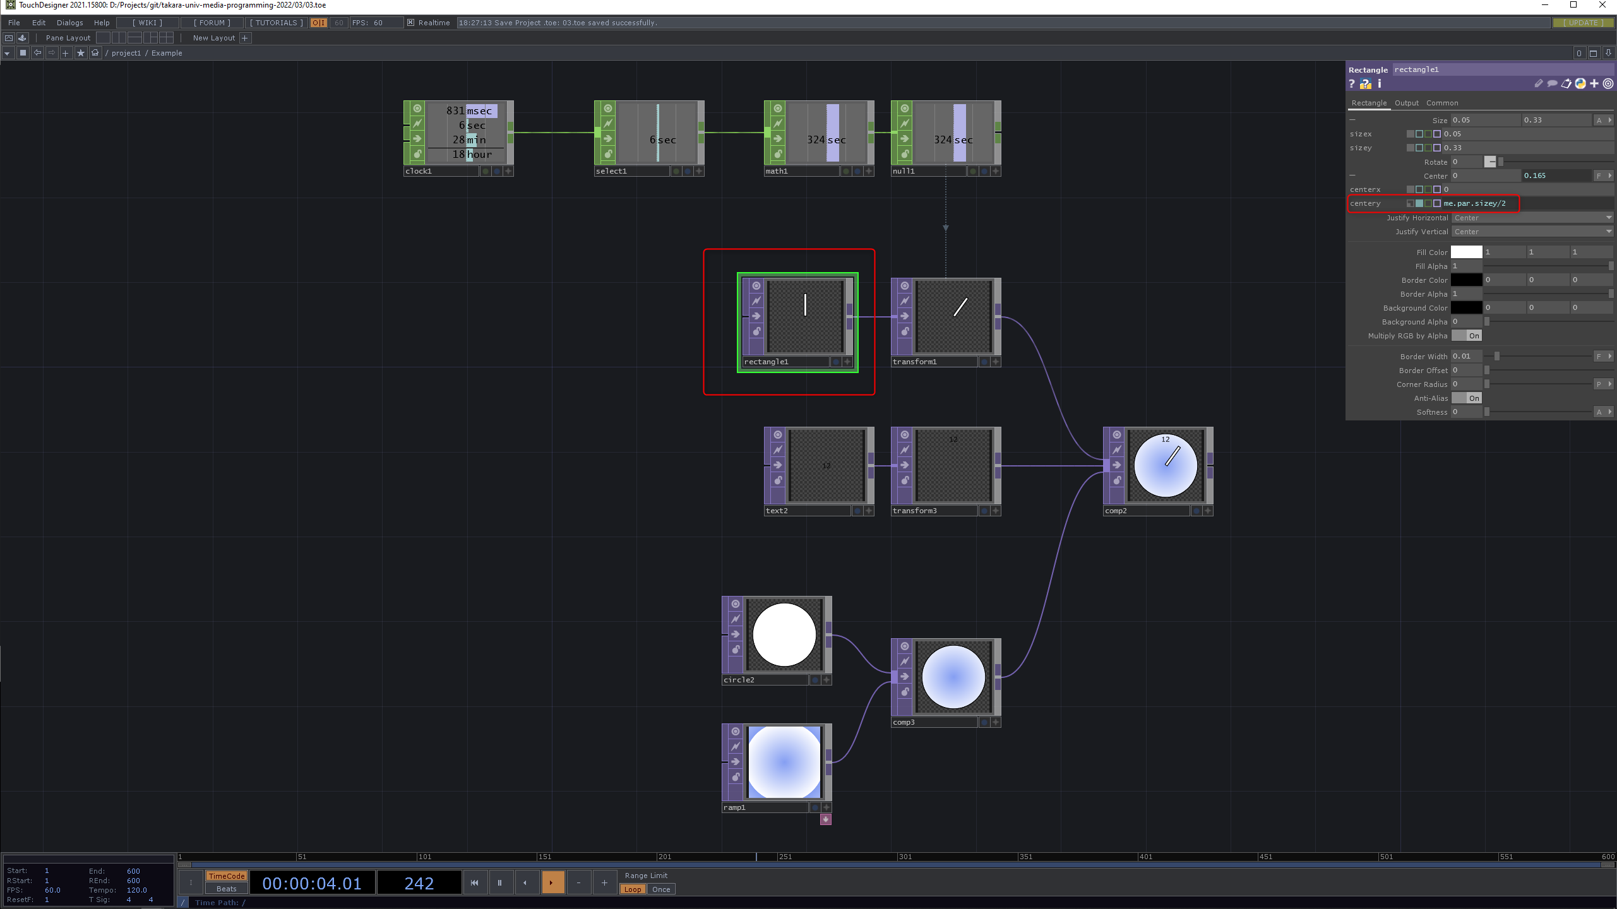1617x909 pixels.
Task: Open the Dialogs menu
Action: [69, 23]
